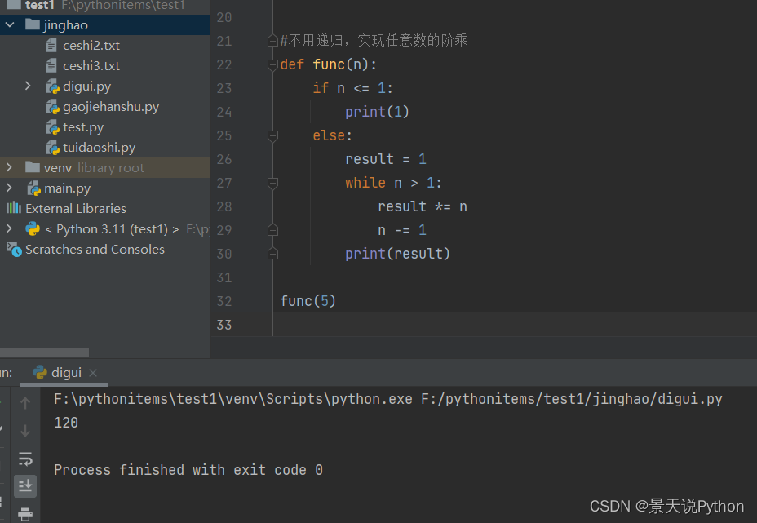Expand the Python 3.11 (test1) node
This screenshot has height=523, width=757.
9,228
